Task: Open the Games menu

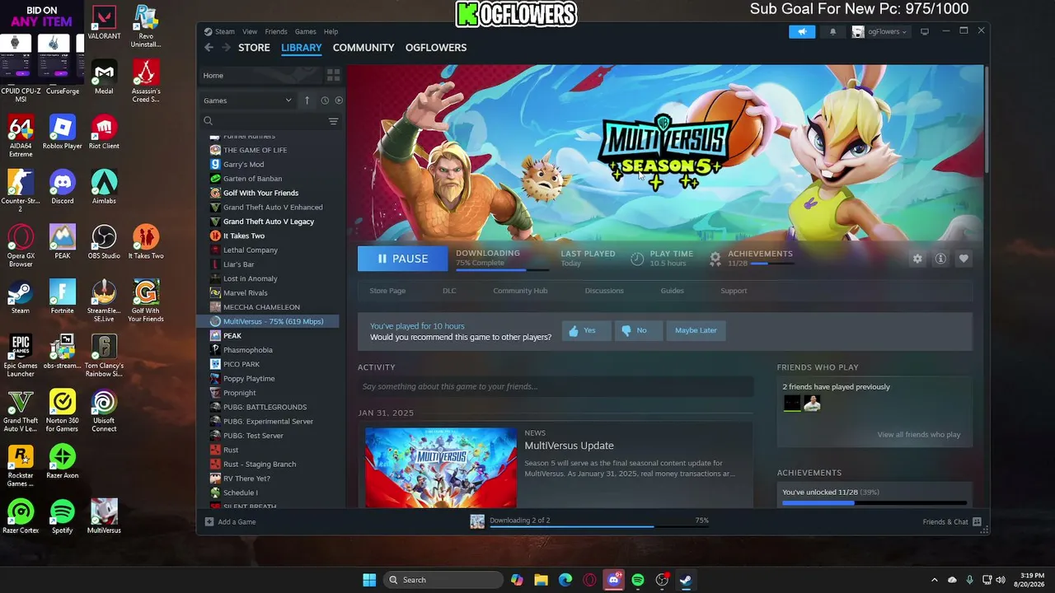Action: point(305,31)
